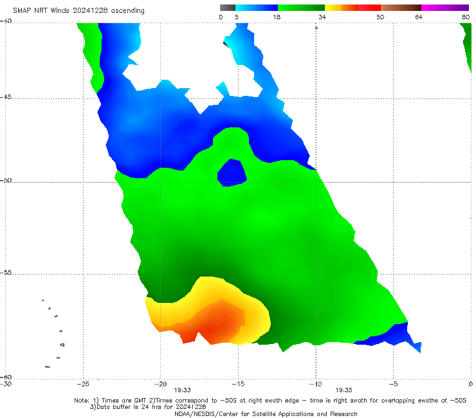
Task: Click the NOAA/NESDIS credit line
Action: (x=266, y=413)
